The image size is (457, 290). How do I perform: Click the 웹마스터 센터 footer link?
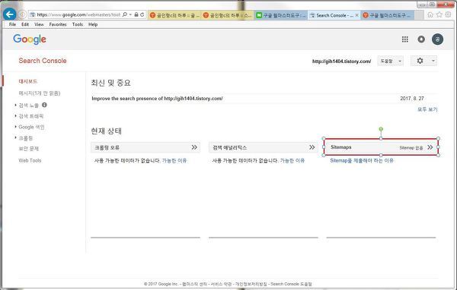[194, 284]
